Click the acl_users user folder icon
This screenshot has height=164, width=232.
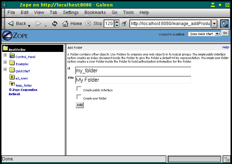(x=12, y=77)
